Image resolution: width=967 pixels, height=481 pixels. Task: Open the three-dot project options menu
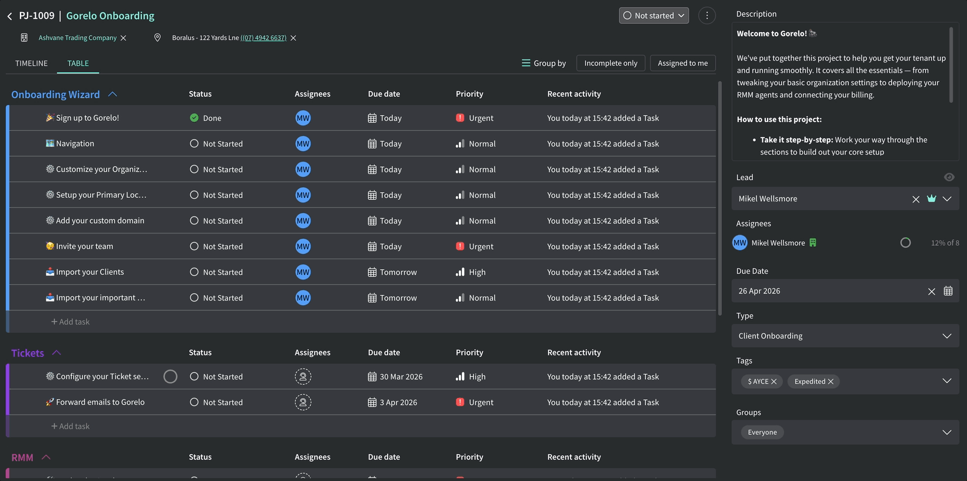pyautogui.click(x=707, y=16)
